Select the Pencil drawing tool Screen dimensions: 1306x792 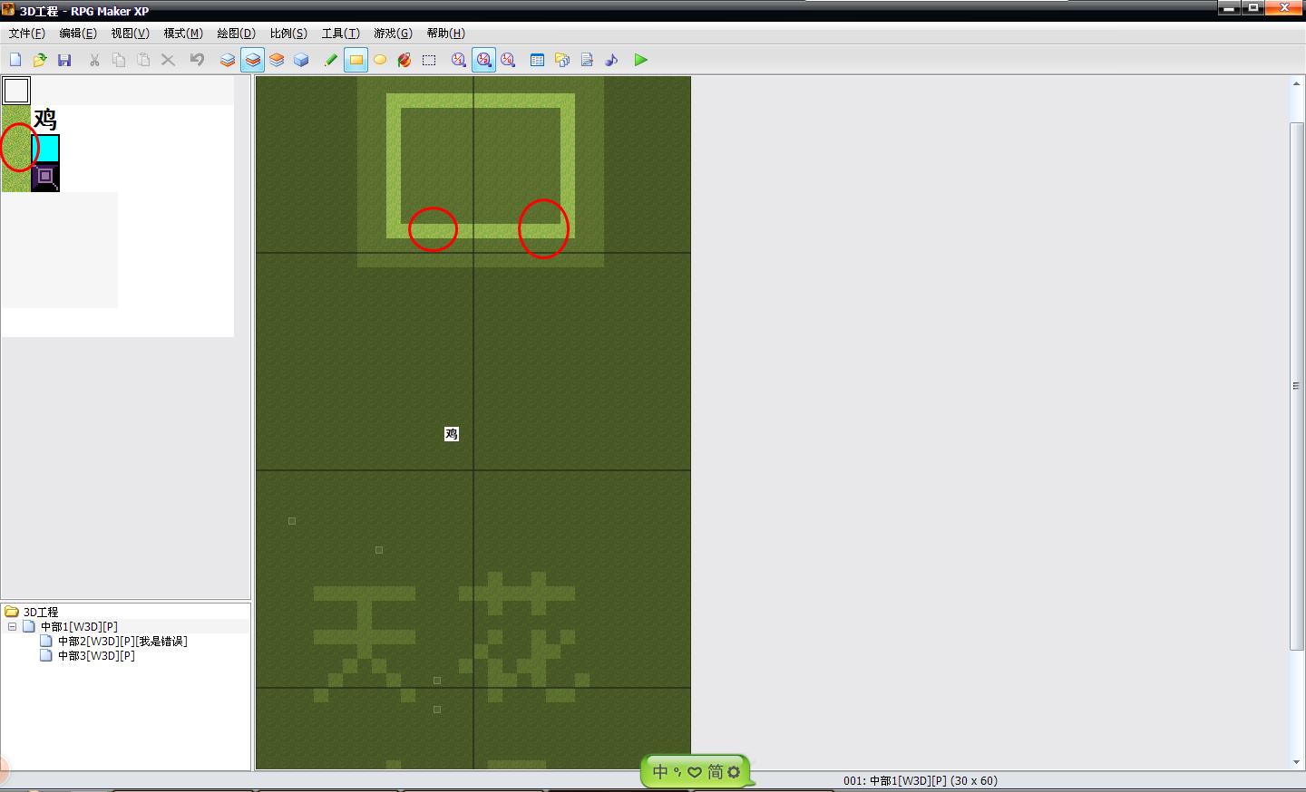tap(331, 60)
